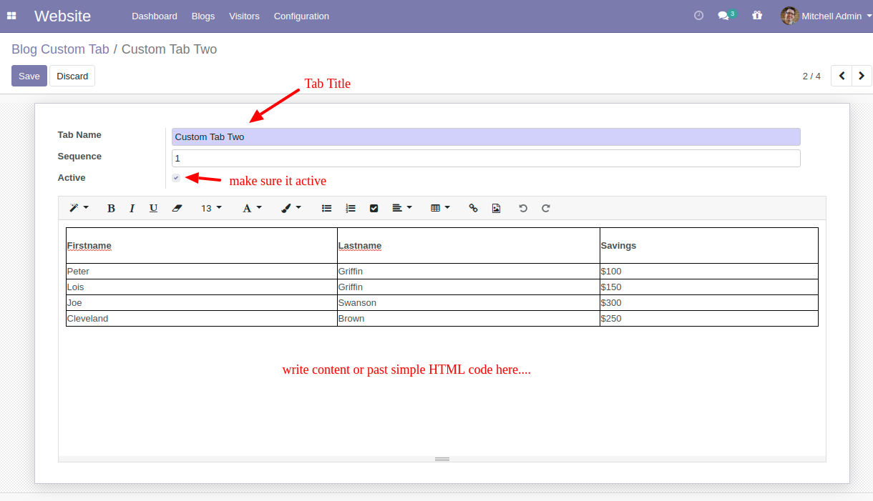
Task: Insert a checklist
Action: [x=374, y=208]
